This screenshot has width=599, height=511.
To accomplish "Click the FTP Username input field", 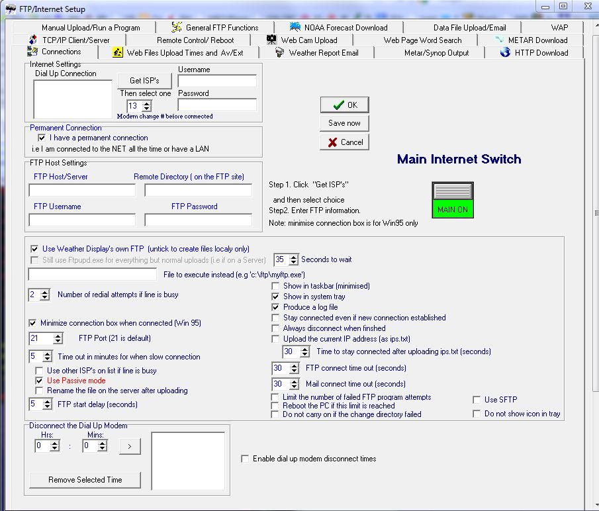I will pos(82,220).
